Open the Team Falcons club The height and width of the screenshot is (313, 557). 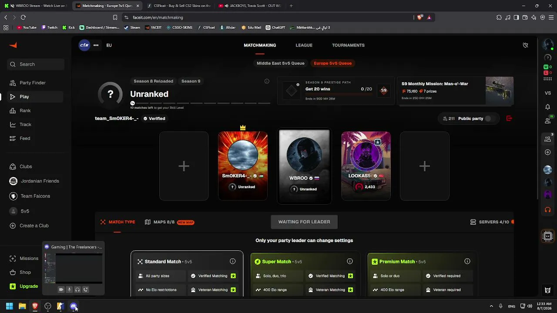pos(30,196)
